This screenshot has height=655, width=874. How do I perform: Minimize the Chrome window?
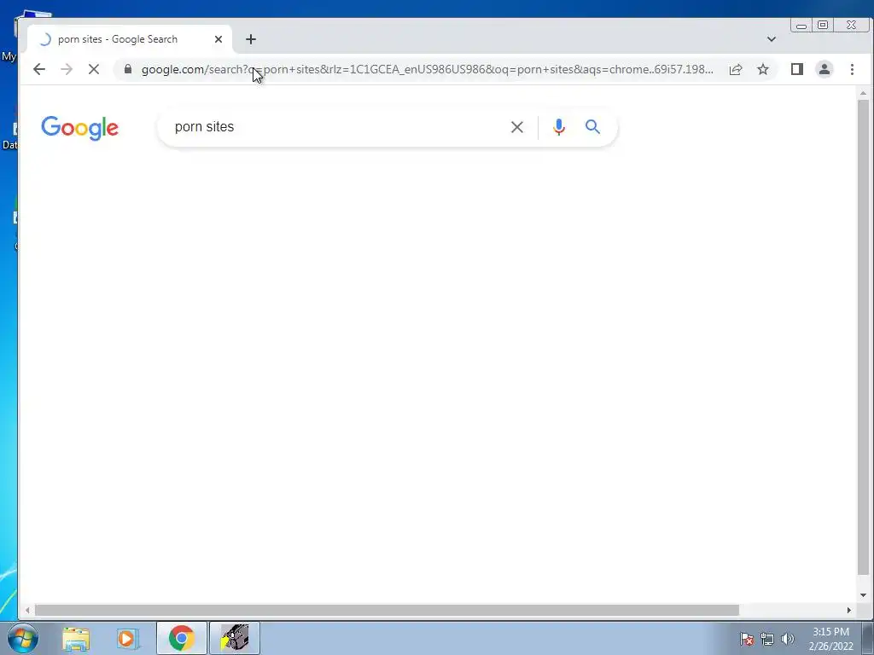click(801, 25)
